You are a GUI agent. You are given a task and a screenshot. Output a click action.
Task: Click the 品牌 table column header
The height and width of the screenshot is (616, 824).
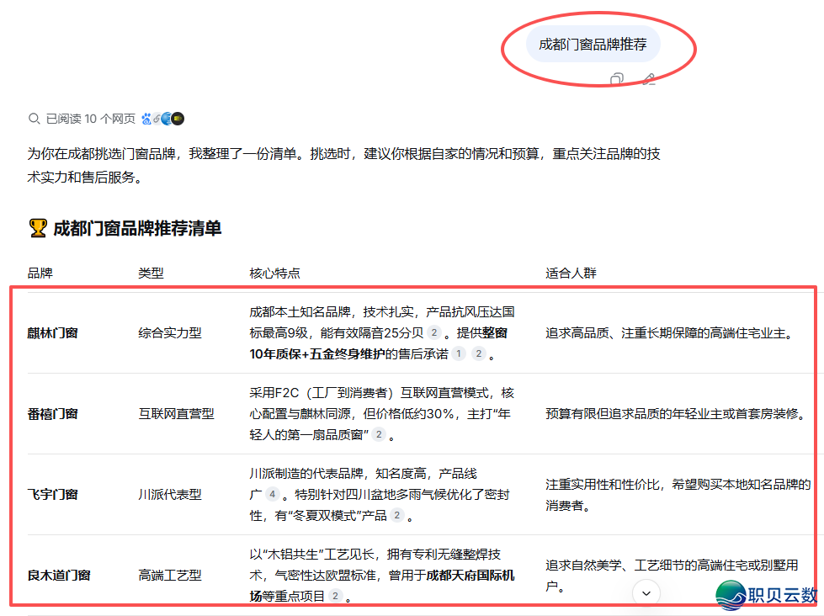pyautogui.click(x=42, y=273)
